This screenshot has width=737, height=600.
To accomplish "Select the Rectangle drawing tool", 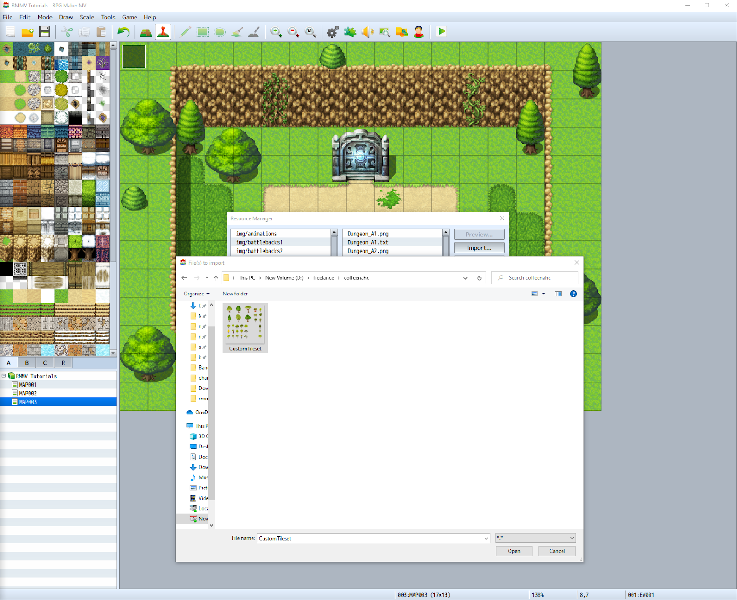I will pyautogui.click(x=203, y=32).
